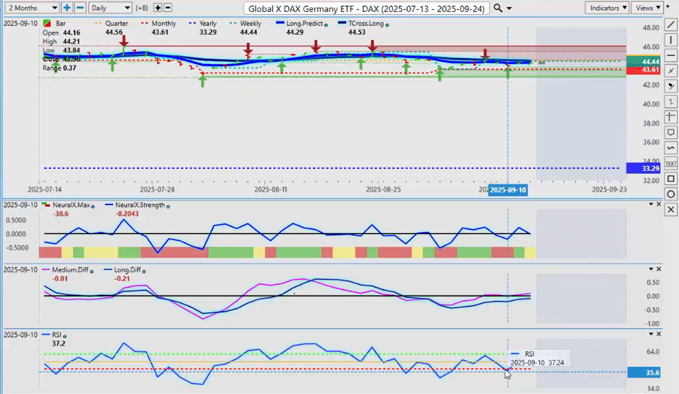Select the horizontal line drawing tool
Viewport: 679px width, 394px height.
pyautogui.click(x=671, y=55)
